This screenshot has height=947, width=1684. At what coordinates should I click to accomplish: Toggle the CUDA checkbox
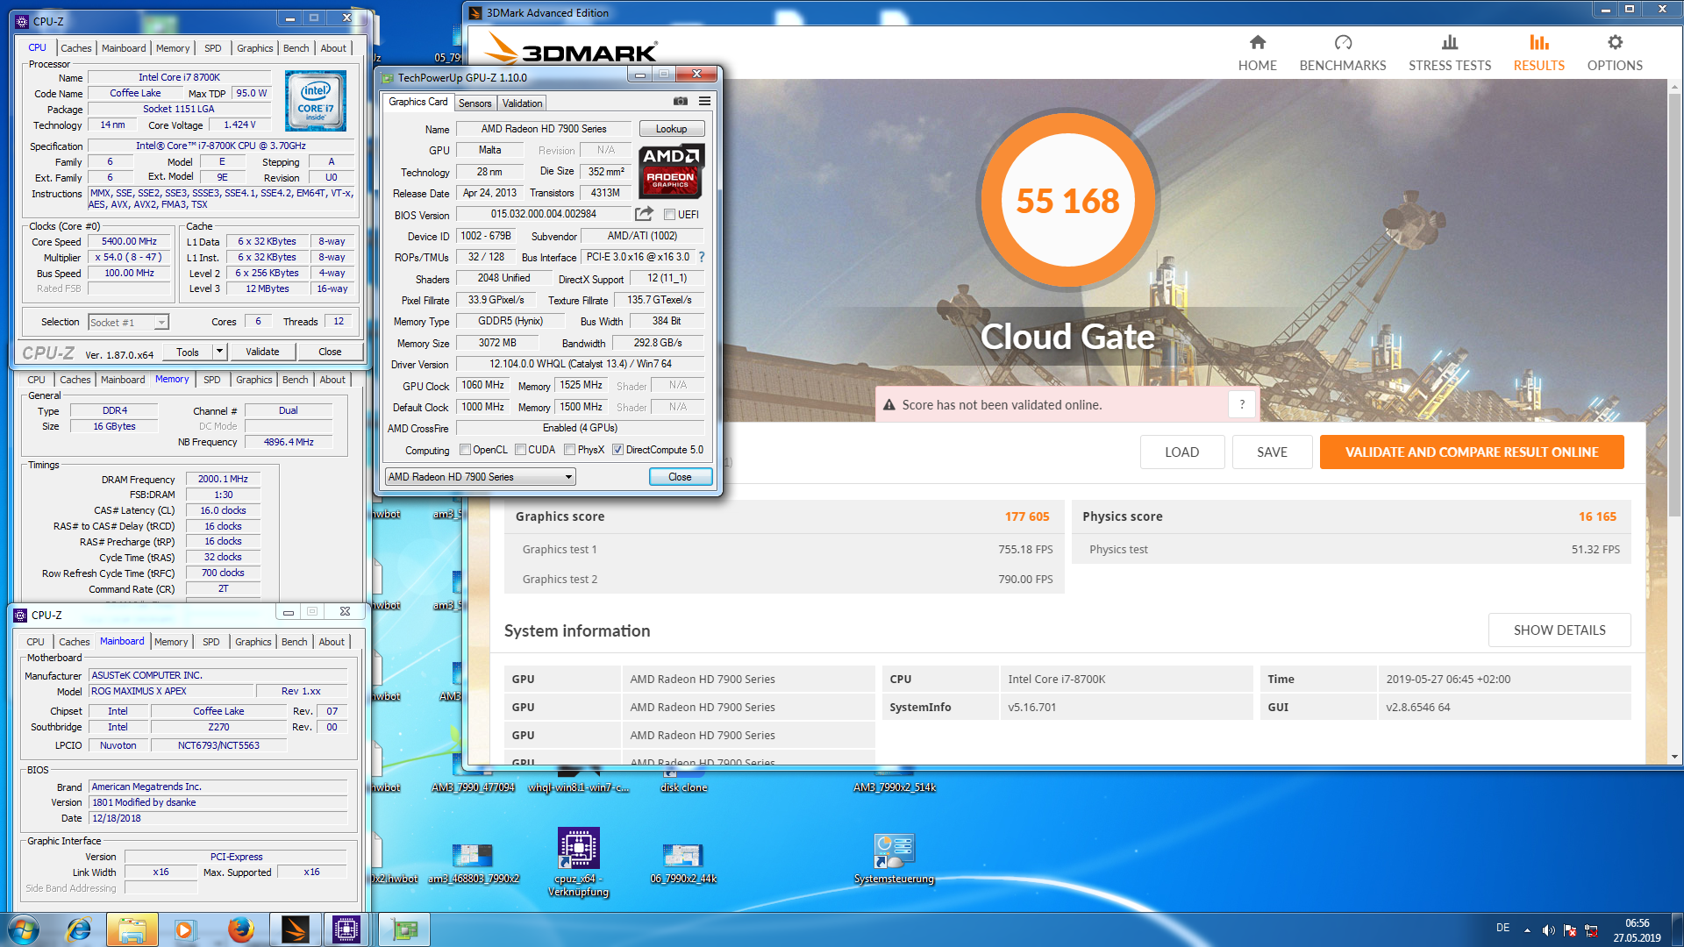coord(521,450)
